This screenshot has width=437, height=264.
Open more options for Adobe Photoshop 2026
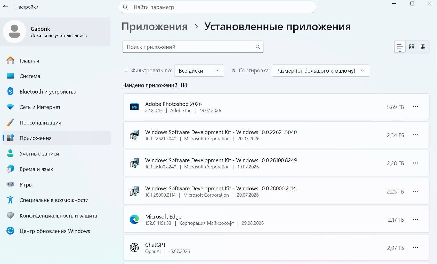[415, 107]
